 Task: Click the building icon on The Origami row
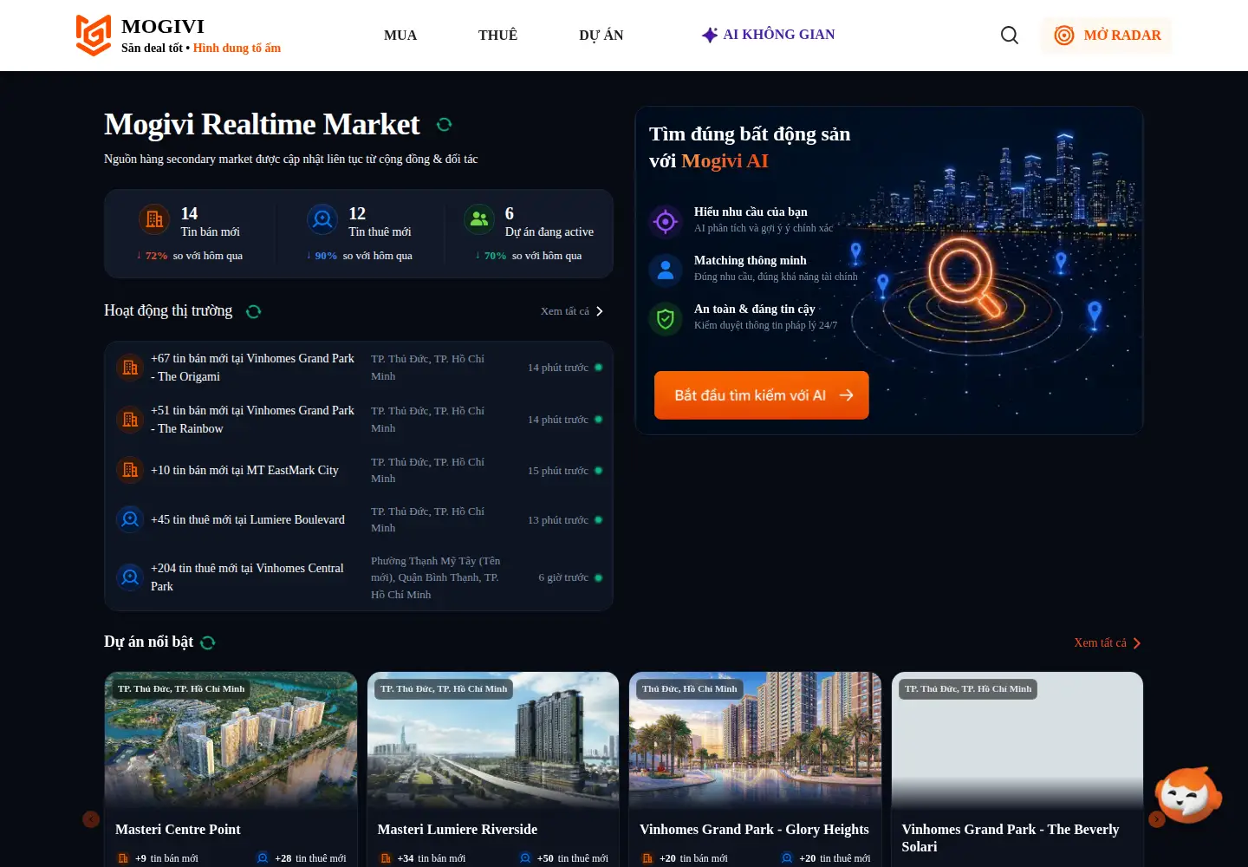click(130, 368)
